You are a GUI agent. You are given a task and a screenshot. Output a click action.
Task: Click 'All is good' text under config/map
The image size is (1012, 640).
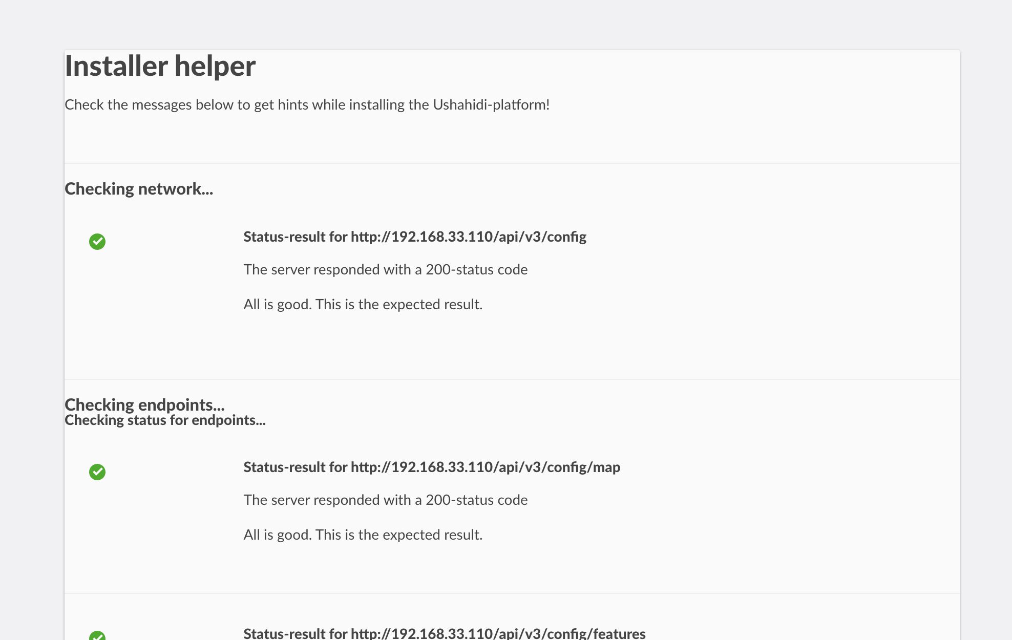click(x=363, y=535)
